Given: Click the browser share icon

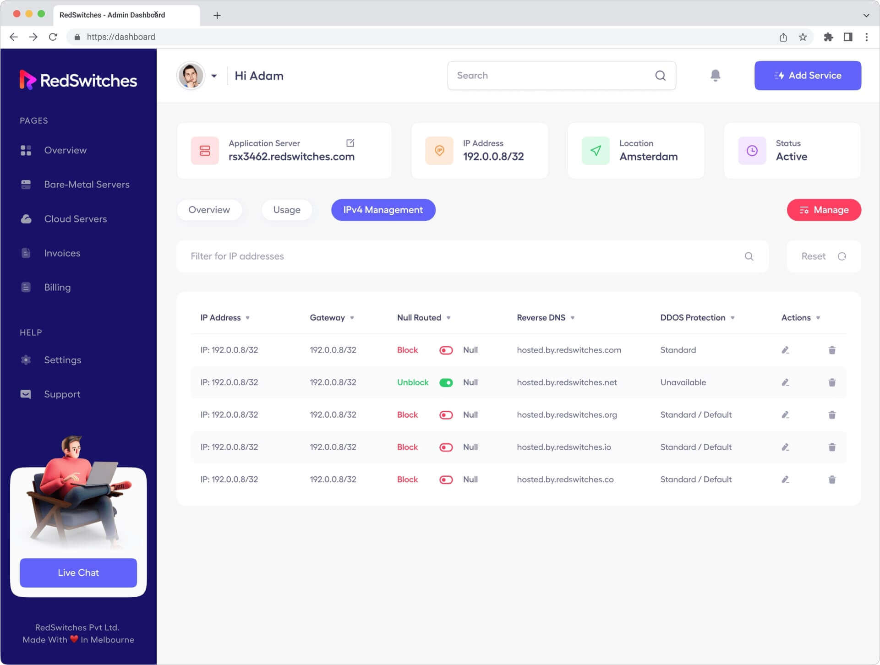Looking at the screenshot, I should coord(783,37).
